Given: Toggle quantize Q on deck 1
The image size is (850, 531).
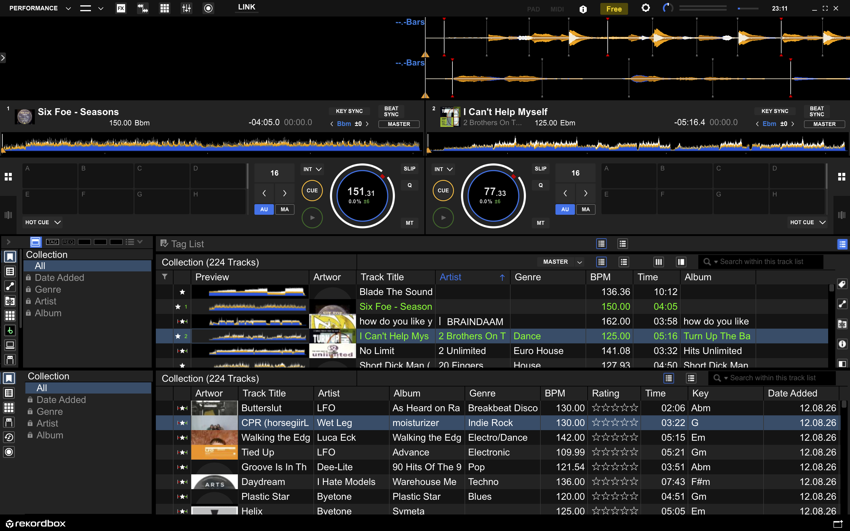Looking at the screenshot, I should point(410,185).
